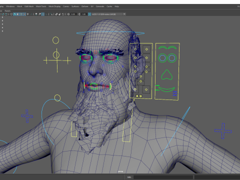Click the persp camera label
Screen dimensions: 240x180
120,171
